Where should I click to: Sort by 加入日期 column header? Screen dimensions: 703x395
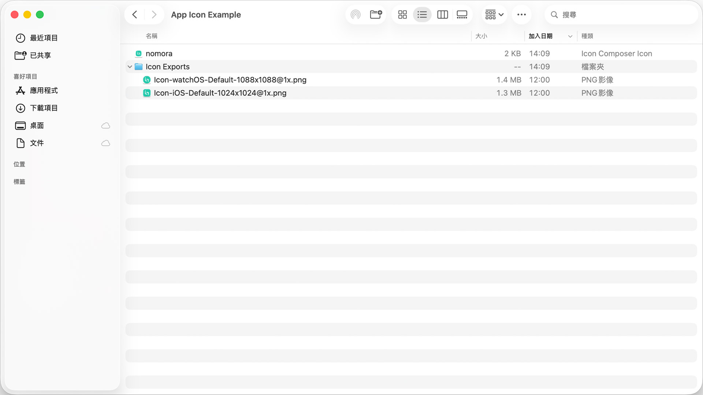(540, 36)
